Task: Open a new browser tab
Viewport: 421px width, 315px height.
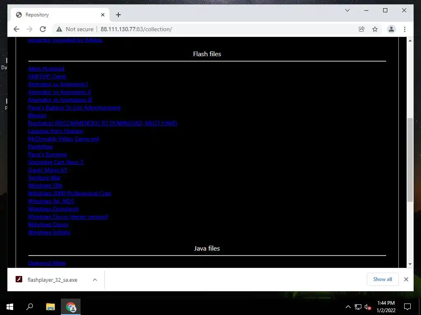Action: 118,15
